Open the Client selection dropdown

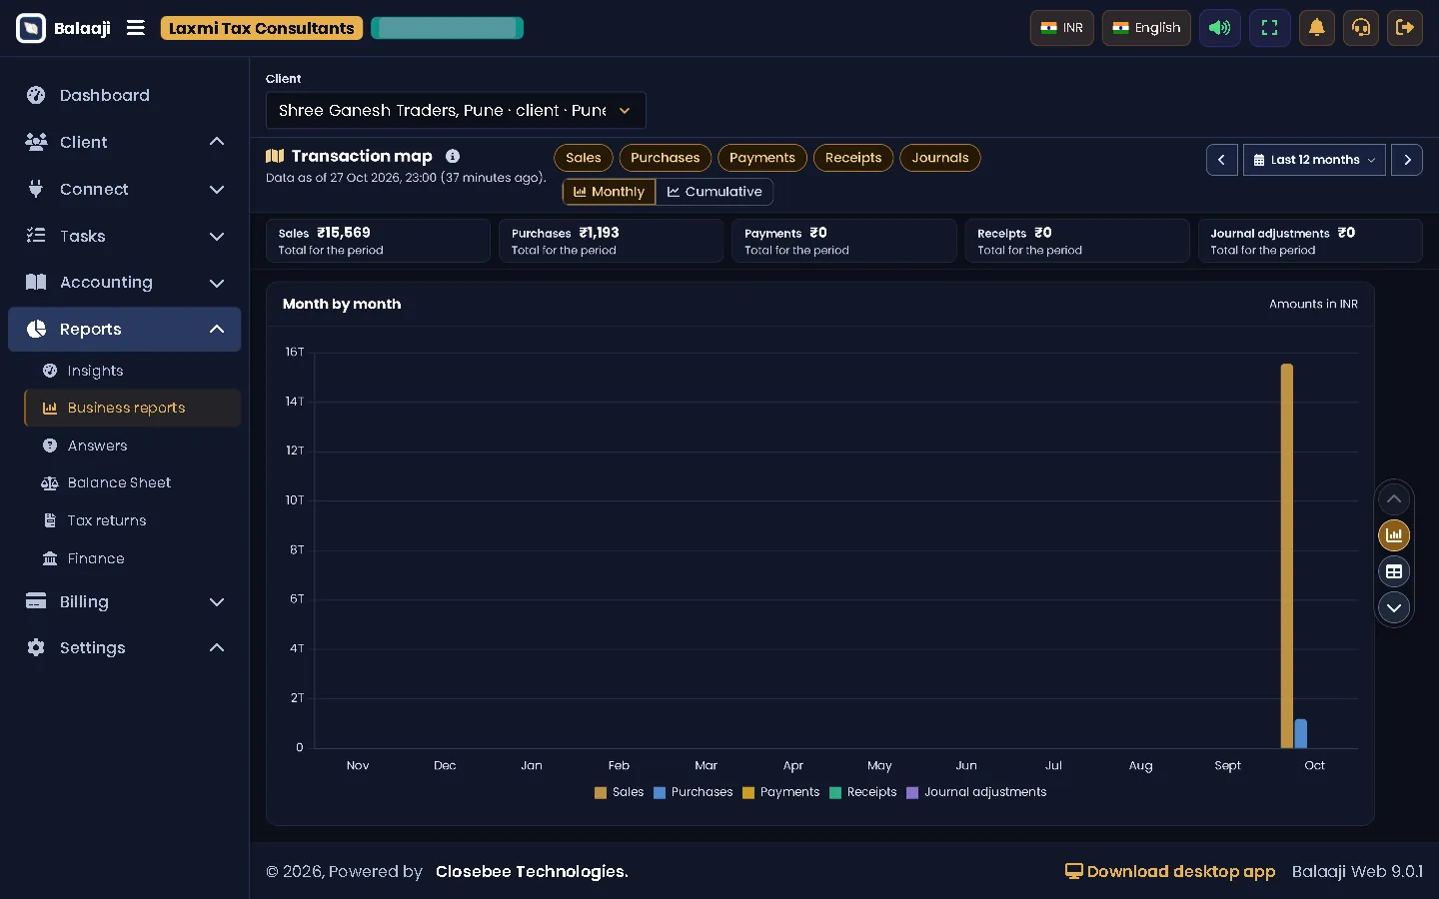(456, 110)
